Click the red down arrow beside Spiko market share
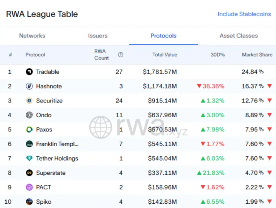This screenshot has width=276, height=208. coord(269,201)
